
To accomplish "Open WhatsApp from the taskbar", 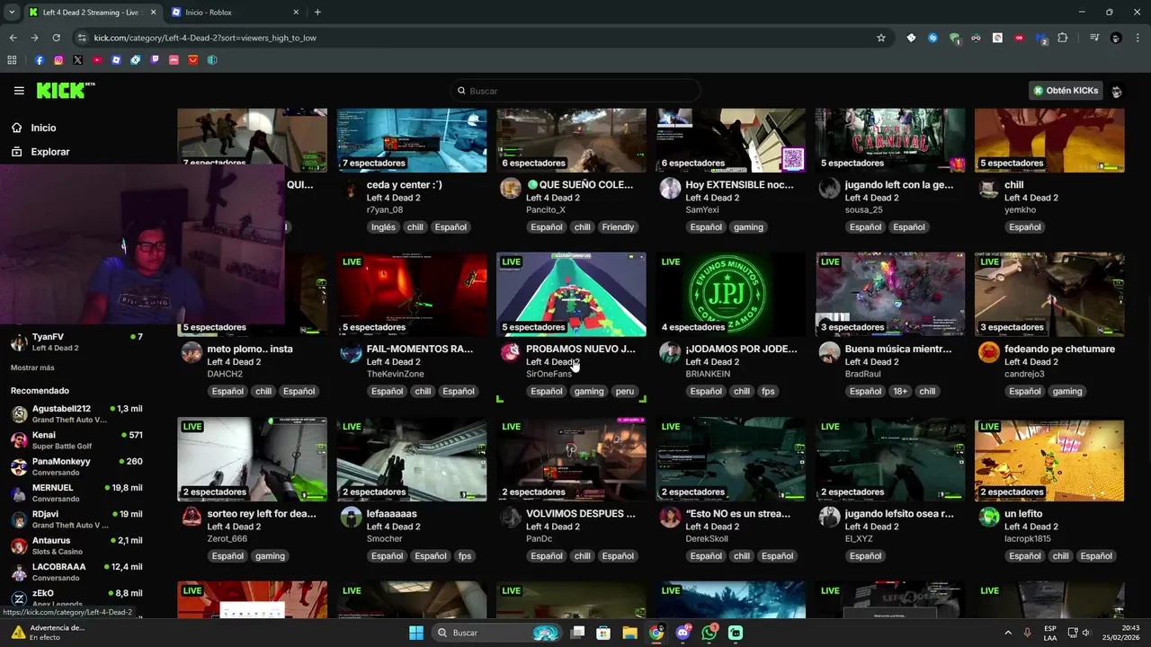I will (x=709, y=633).
